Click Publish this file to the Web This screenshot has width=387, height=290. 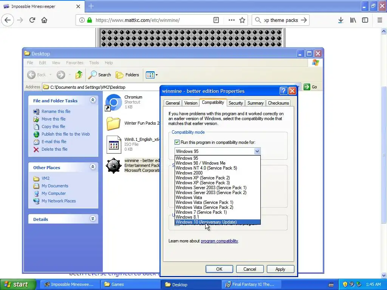[65, 134]
